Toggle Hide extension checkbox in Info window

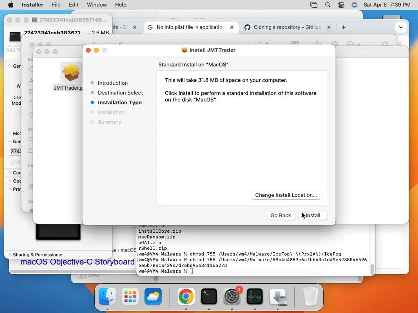13,162
